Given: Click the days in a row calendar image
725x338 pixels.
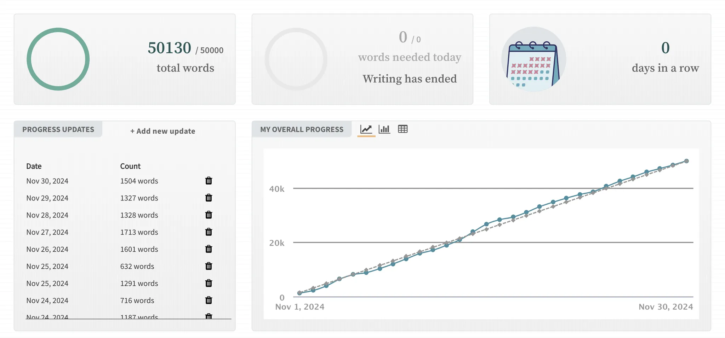Looking at the screenshot, I should [533, 59].
